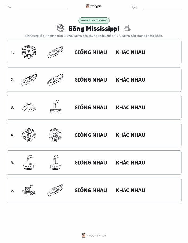Image resolution: width=188 pixels, height=243 pixels.
Task: Click the right steamboat in row 5
Action: click(x=55, y=162)
